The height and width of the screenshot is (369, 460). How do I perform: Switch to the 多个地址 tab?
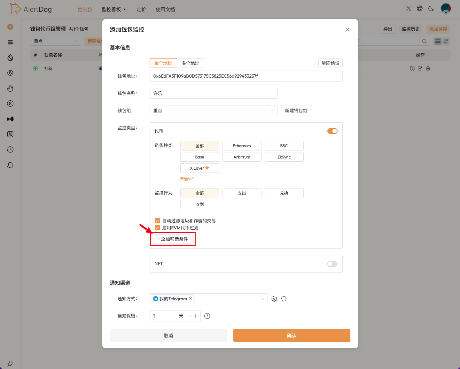tap(191, 63)
